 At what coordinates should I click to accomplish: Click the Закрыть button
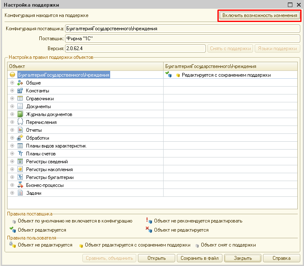point(243,258)
